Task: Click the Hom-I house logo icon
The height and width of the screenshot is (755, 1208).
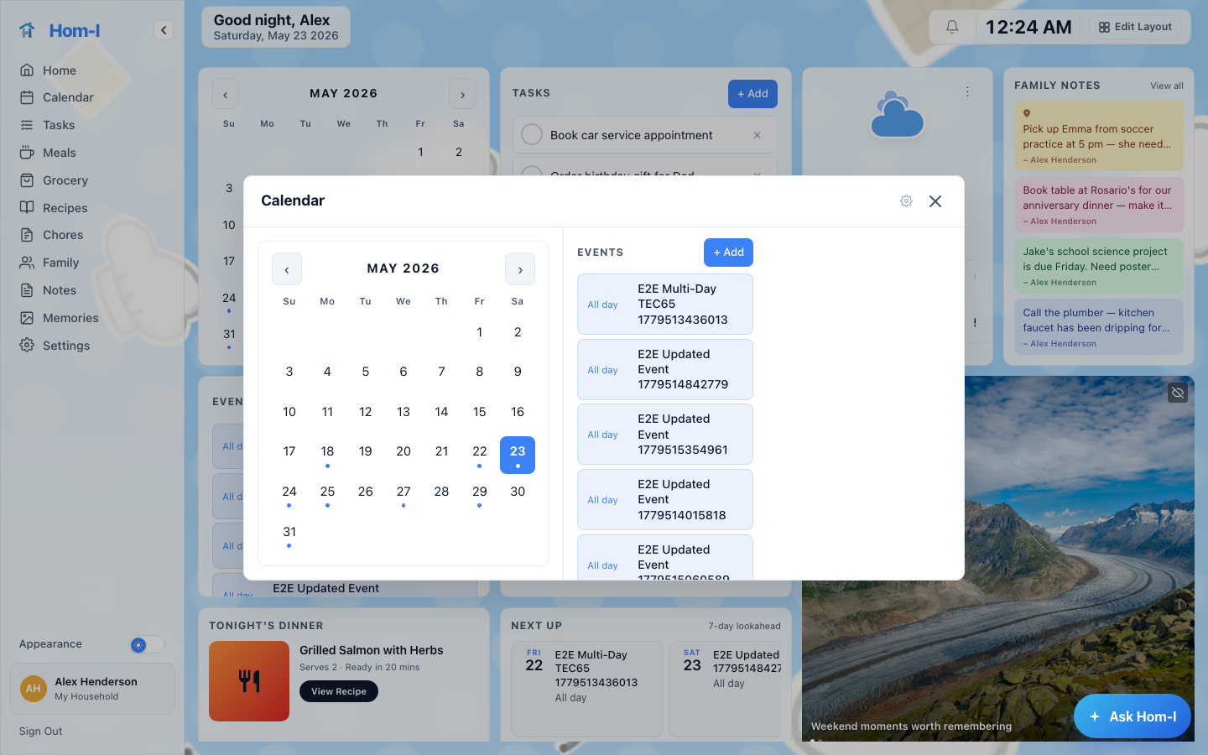Action: point(27,30)
